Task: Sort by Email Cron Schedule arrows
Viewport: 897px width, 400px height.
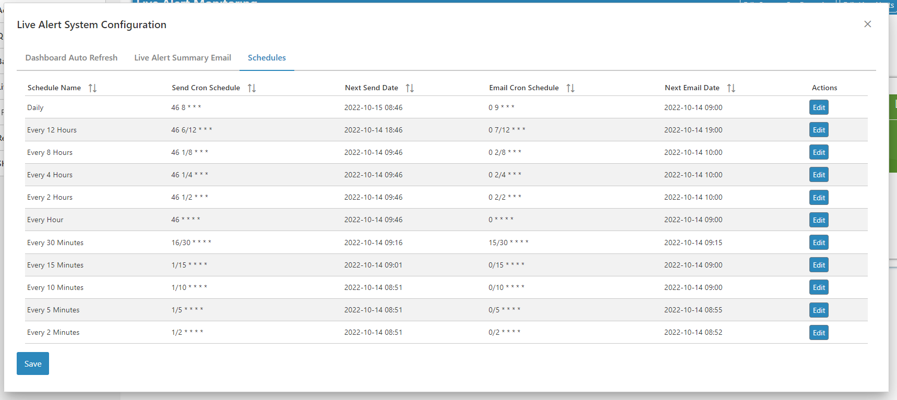Action: click(x=570, y=88)
